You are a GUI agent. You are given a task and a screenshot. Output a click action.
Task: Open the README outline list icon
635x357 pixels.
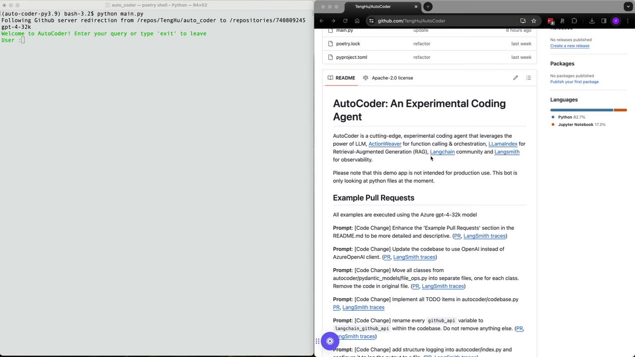pos(528,78)
